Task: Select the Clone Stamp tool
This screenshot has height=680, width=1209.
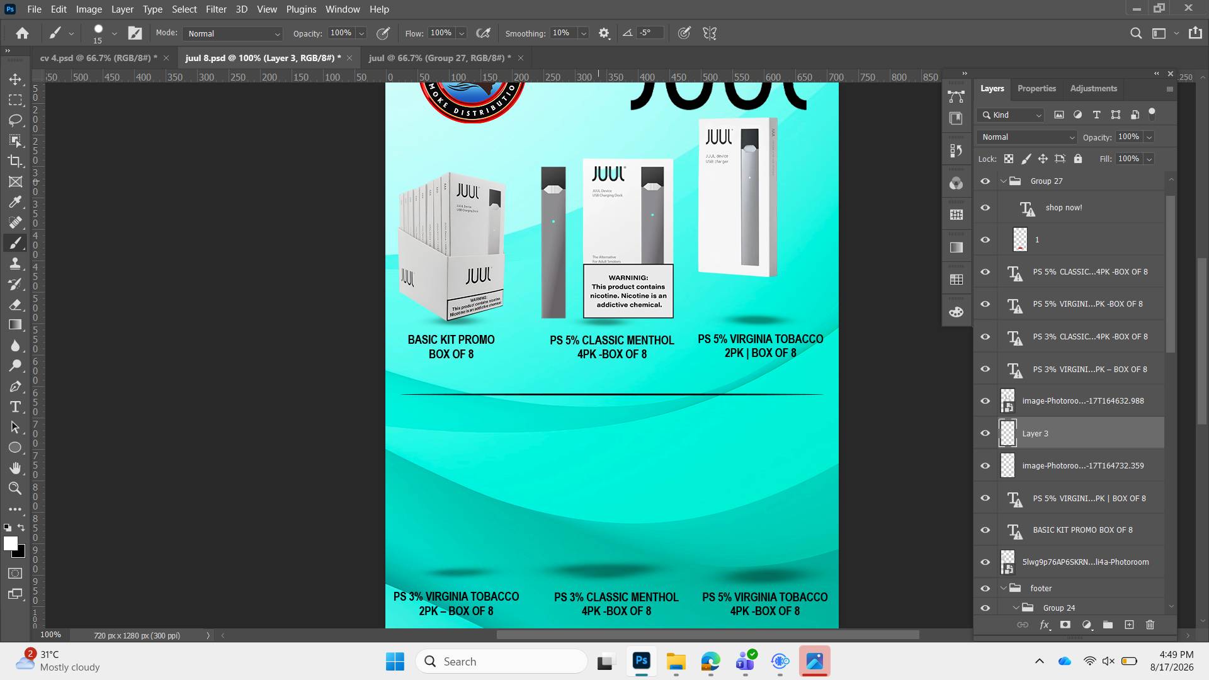Action: coord(15,264)
